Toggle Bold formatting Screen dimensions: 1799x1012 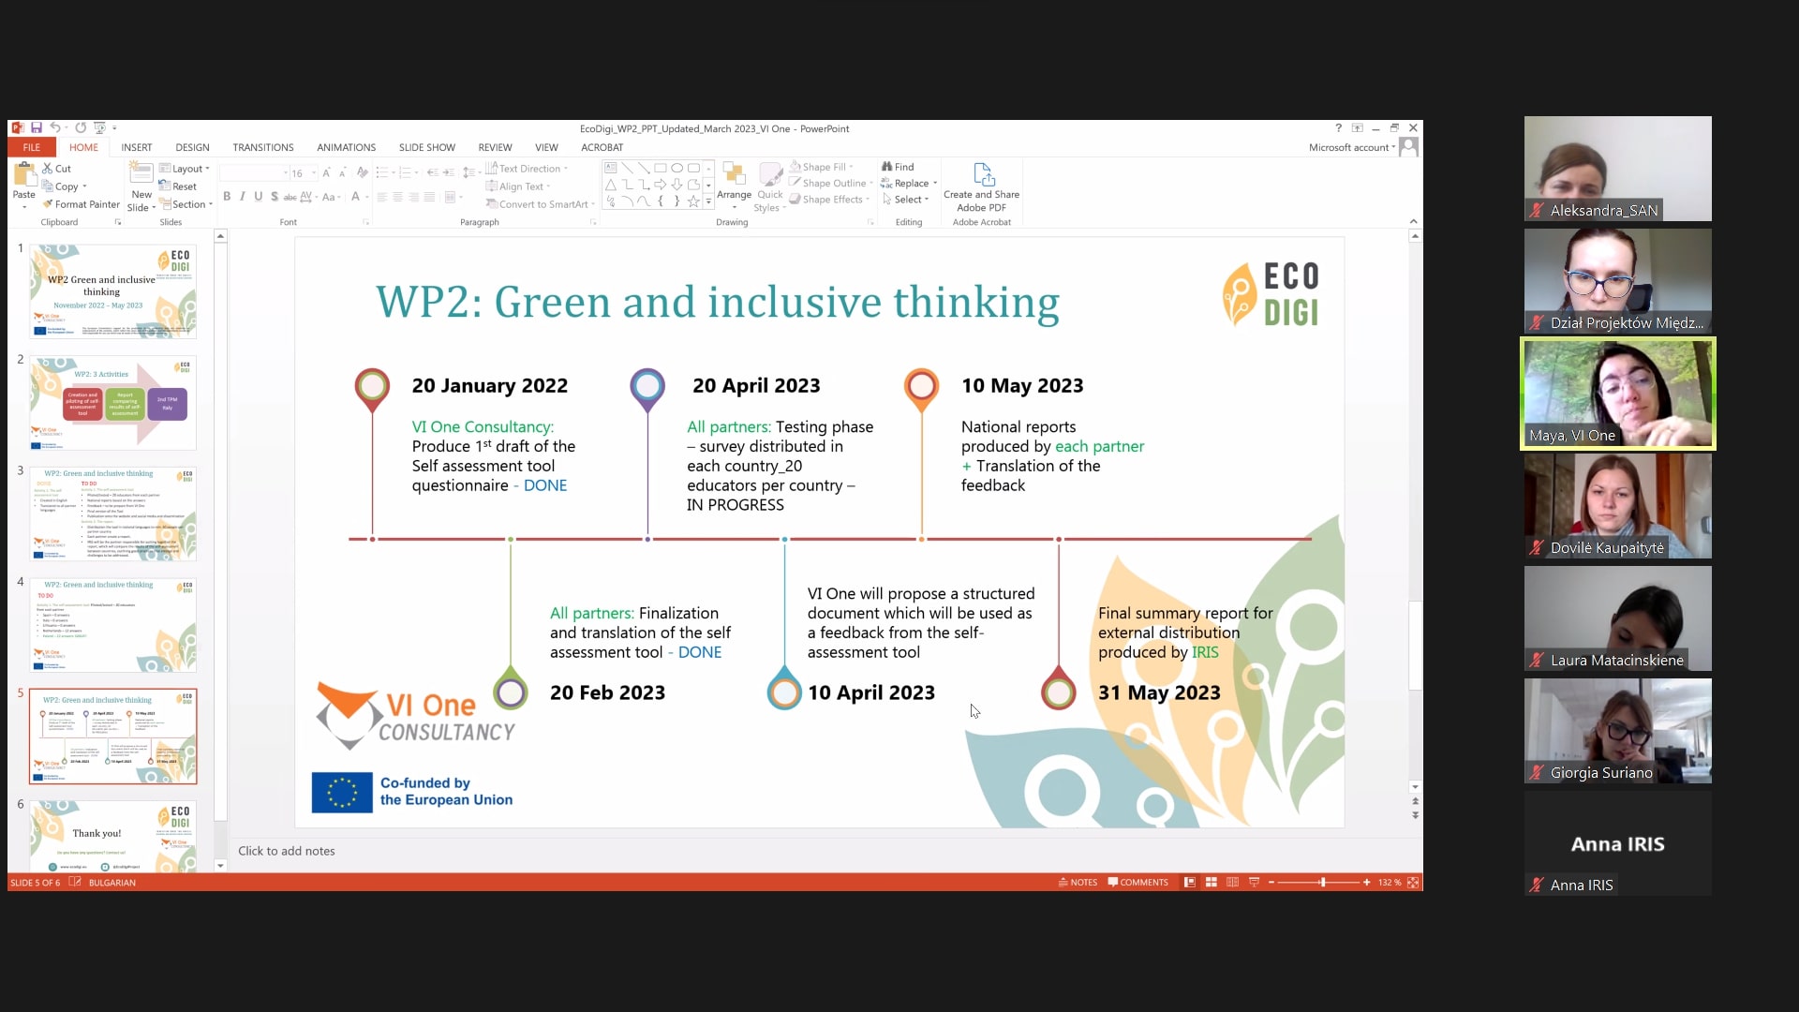[x=227, y=197]
